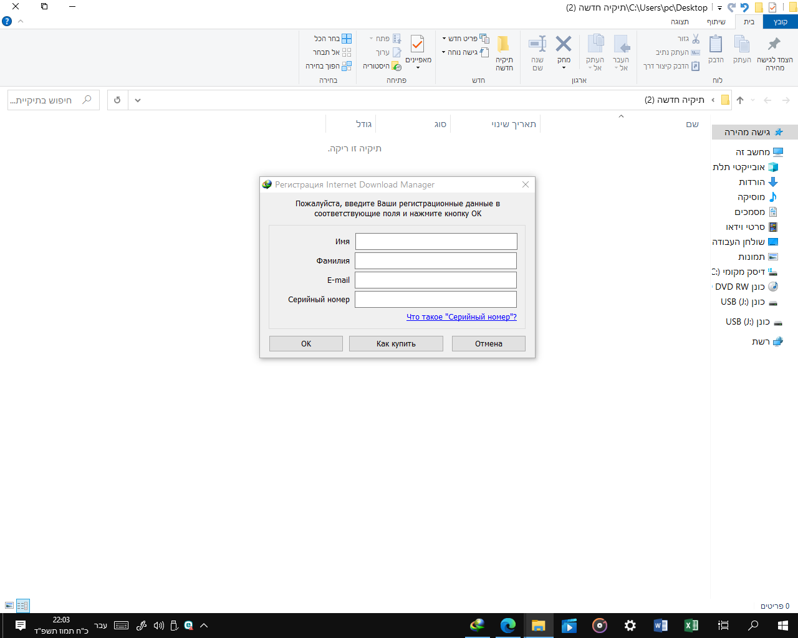Switch to details view in status bar
Screen dimensions: 798x638
click(22, 605)
